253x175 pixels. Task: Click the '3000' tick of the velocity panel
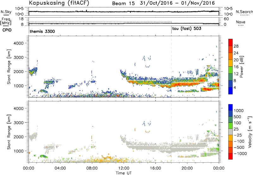[18, 123]
